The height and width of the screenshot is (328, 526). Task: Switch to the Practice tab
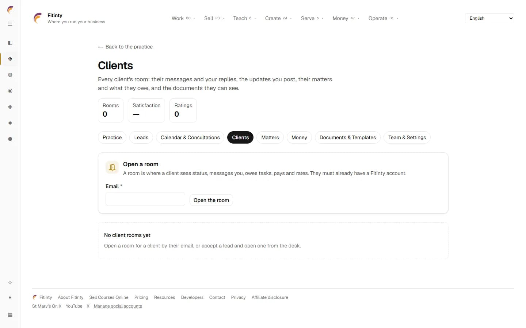click(112, 137)
